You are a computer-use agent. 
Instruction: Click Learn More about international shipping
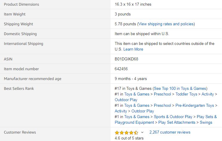(133, 49)
